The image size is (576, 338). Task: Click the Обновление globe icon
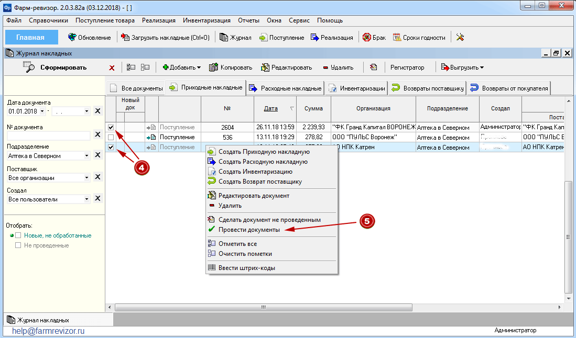pyautogui.click(x=72, y=37)
